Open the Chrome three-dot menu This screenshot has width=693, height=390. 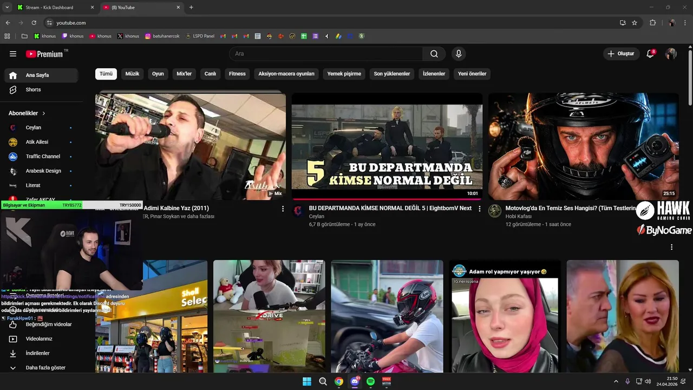click(x=685, y=23)
